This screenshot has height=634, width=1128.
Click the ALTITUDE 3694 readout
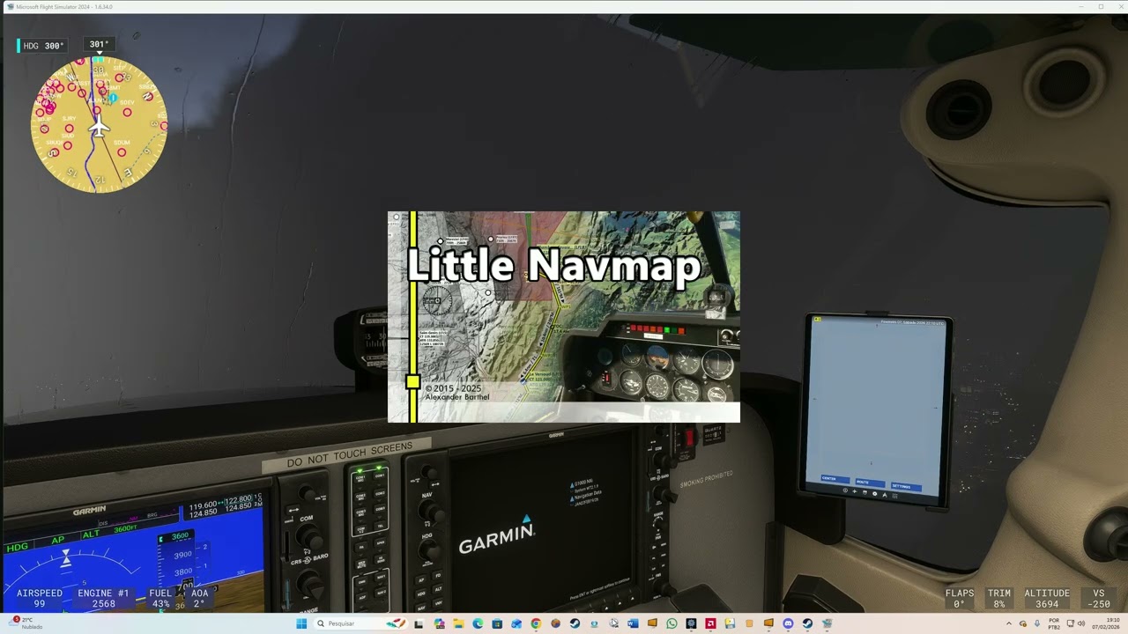point(1047,599)
